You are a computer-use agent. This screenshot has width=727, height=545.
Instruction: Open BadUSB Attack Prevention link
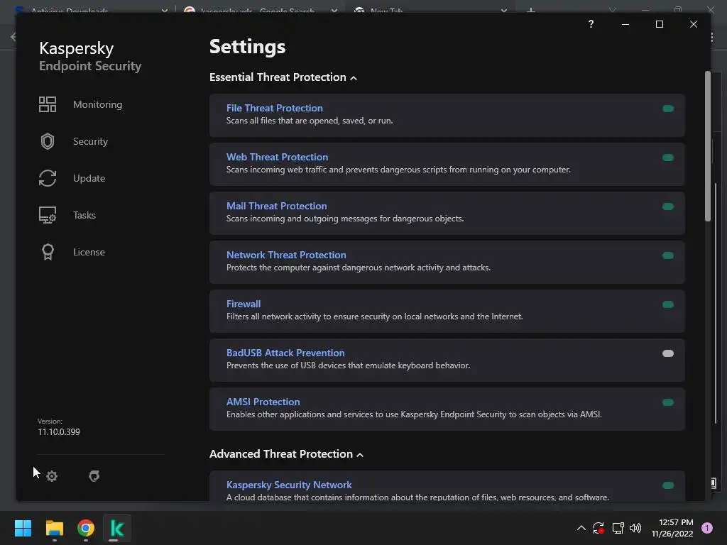coord(285,353)
